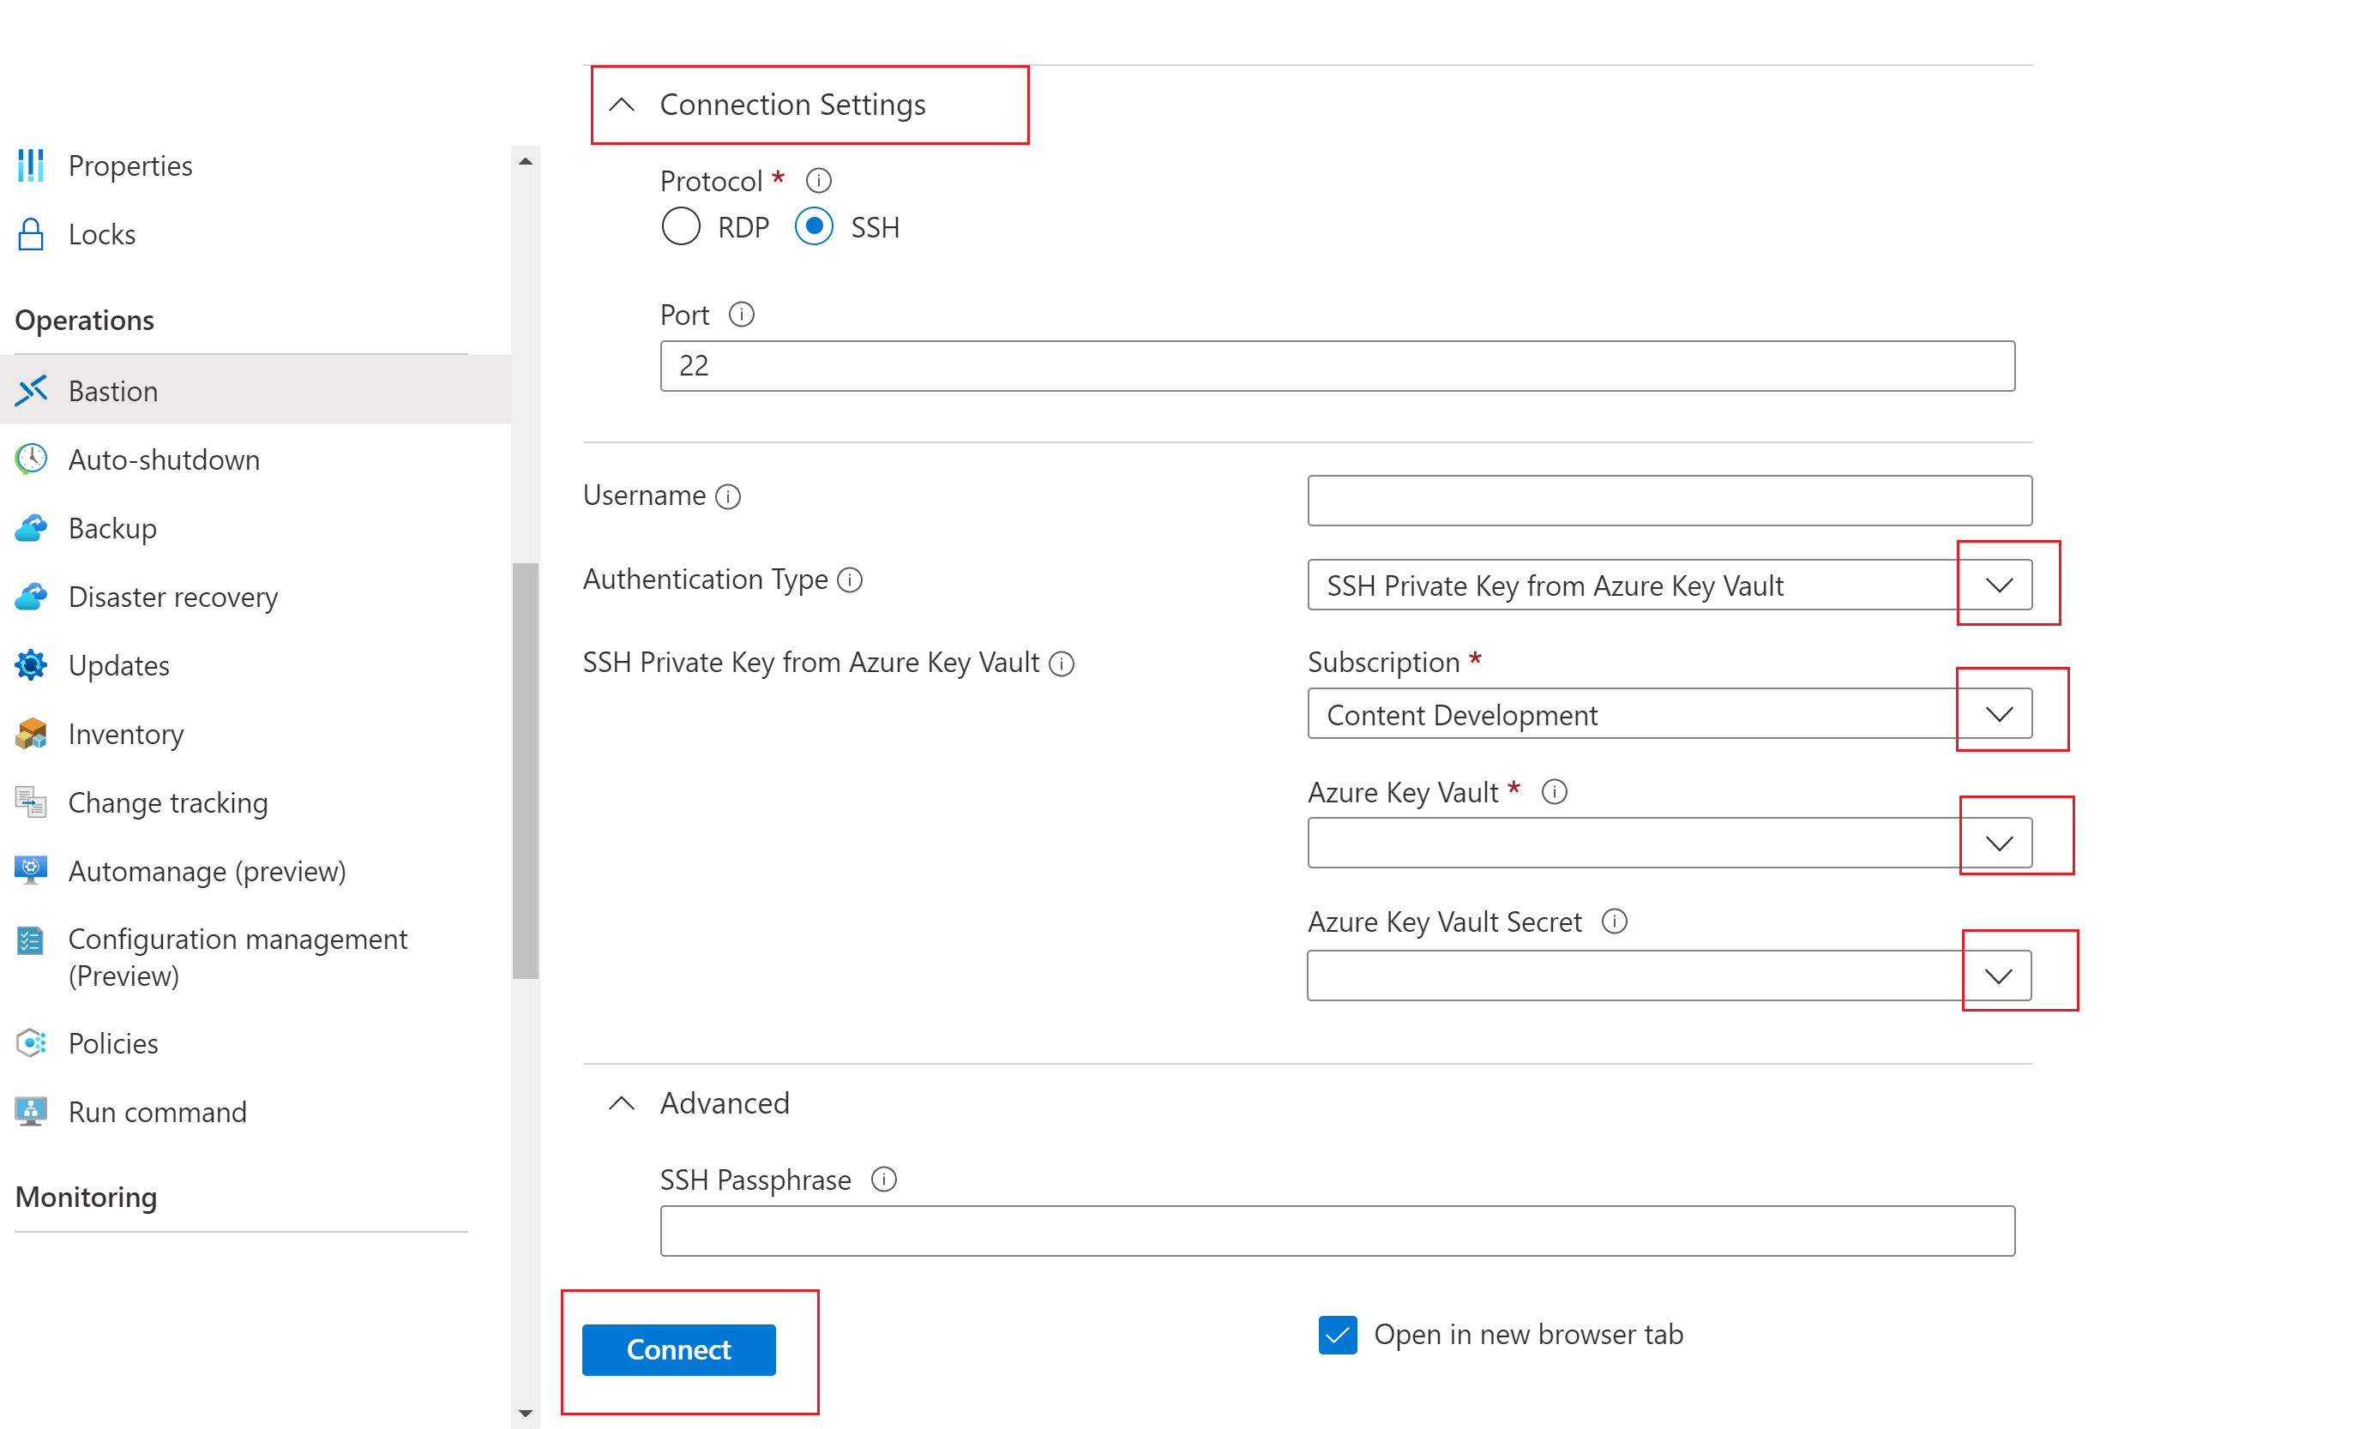
Task: Click the Updates icon in Operations
Action: tap(30, 665)
